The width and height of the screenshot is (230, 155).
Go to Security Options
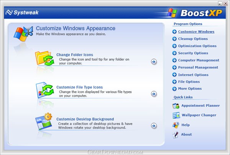[x=193, y=53]
